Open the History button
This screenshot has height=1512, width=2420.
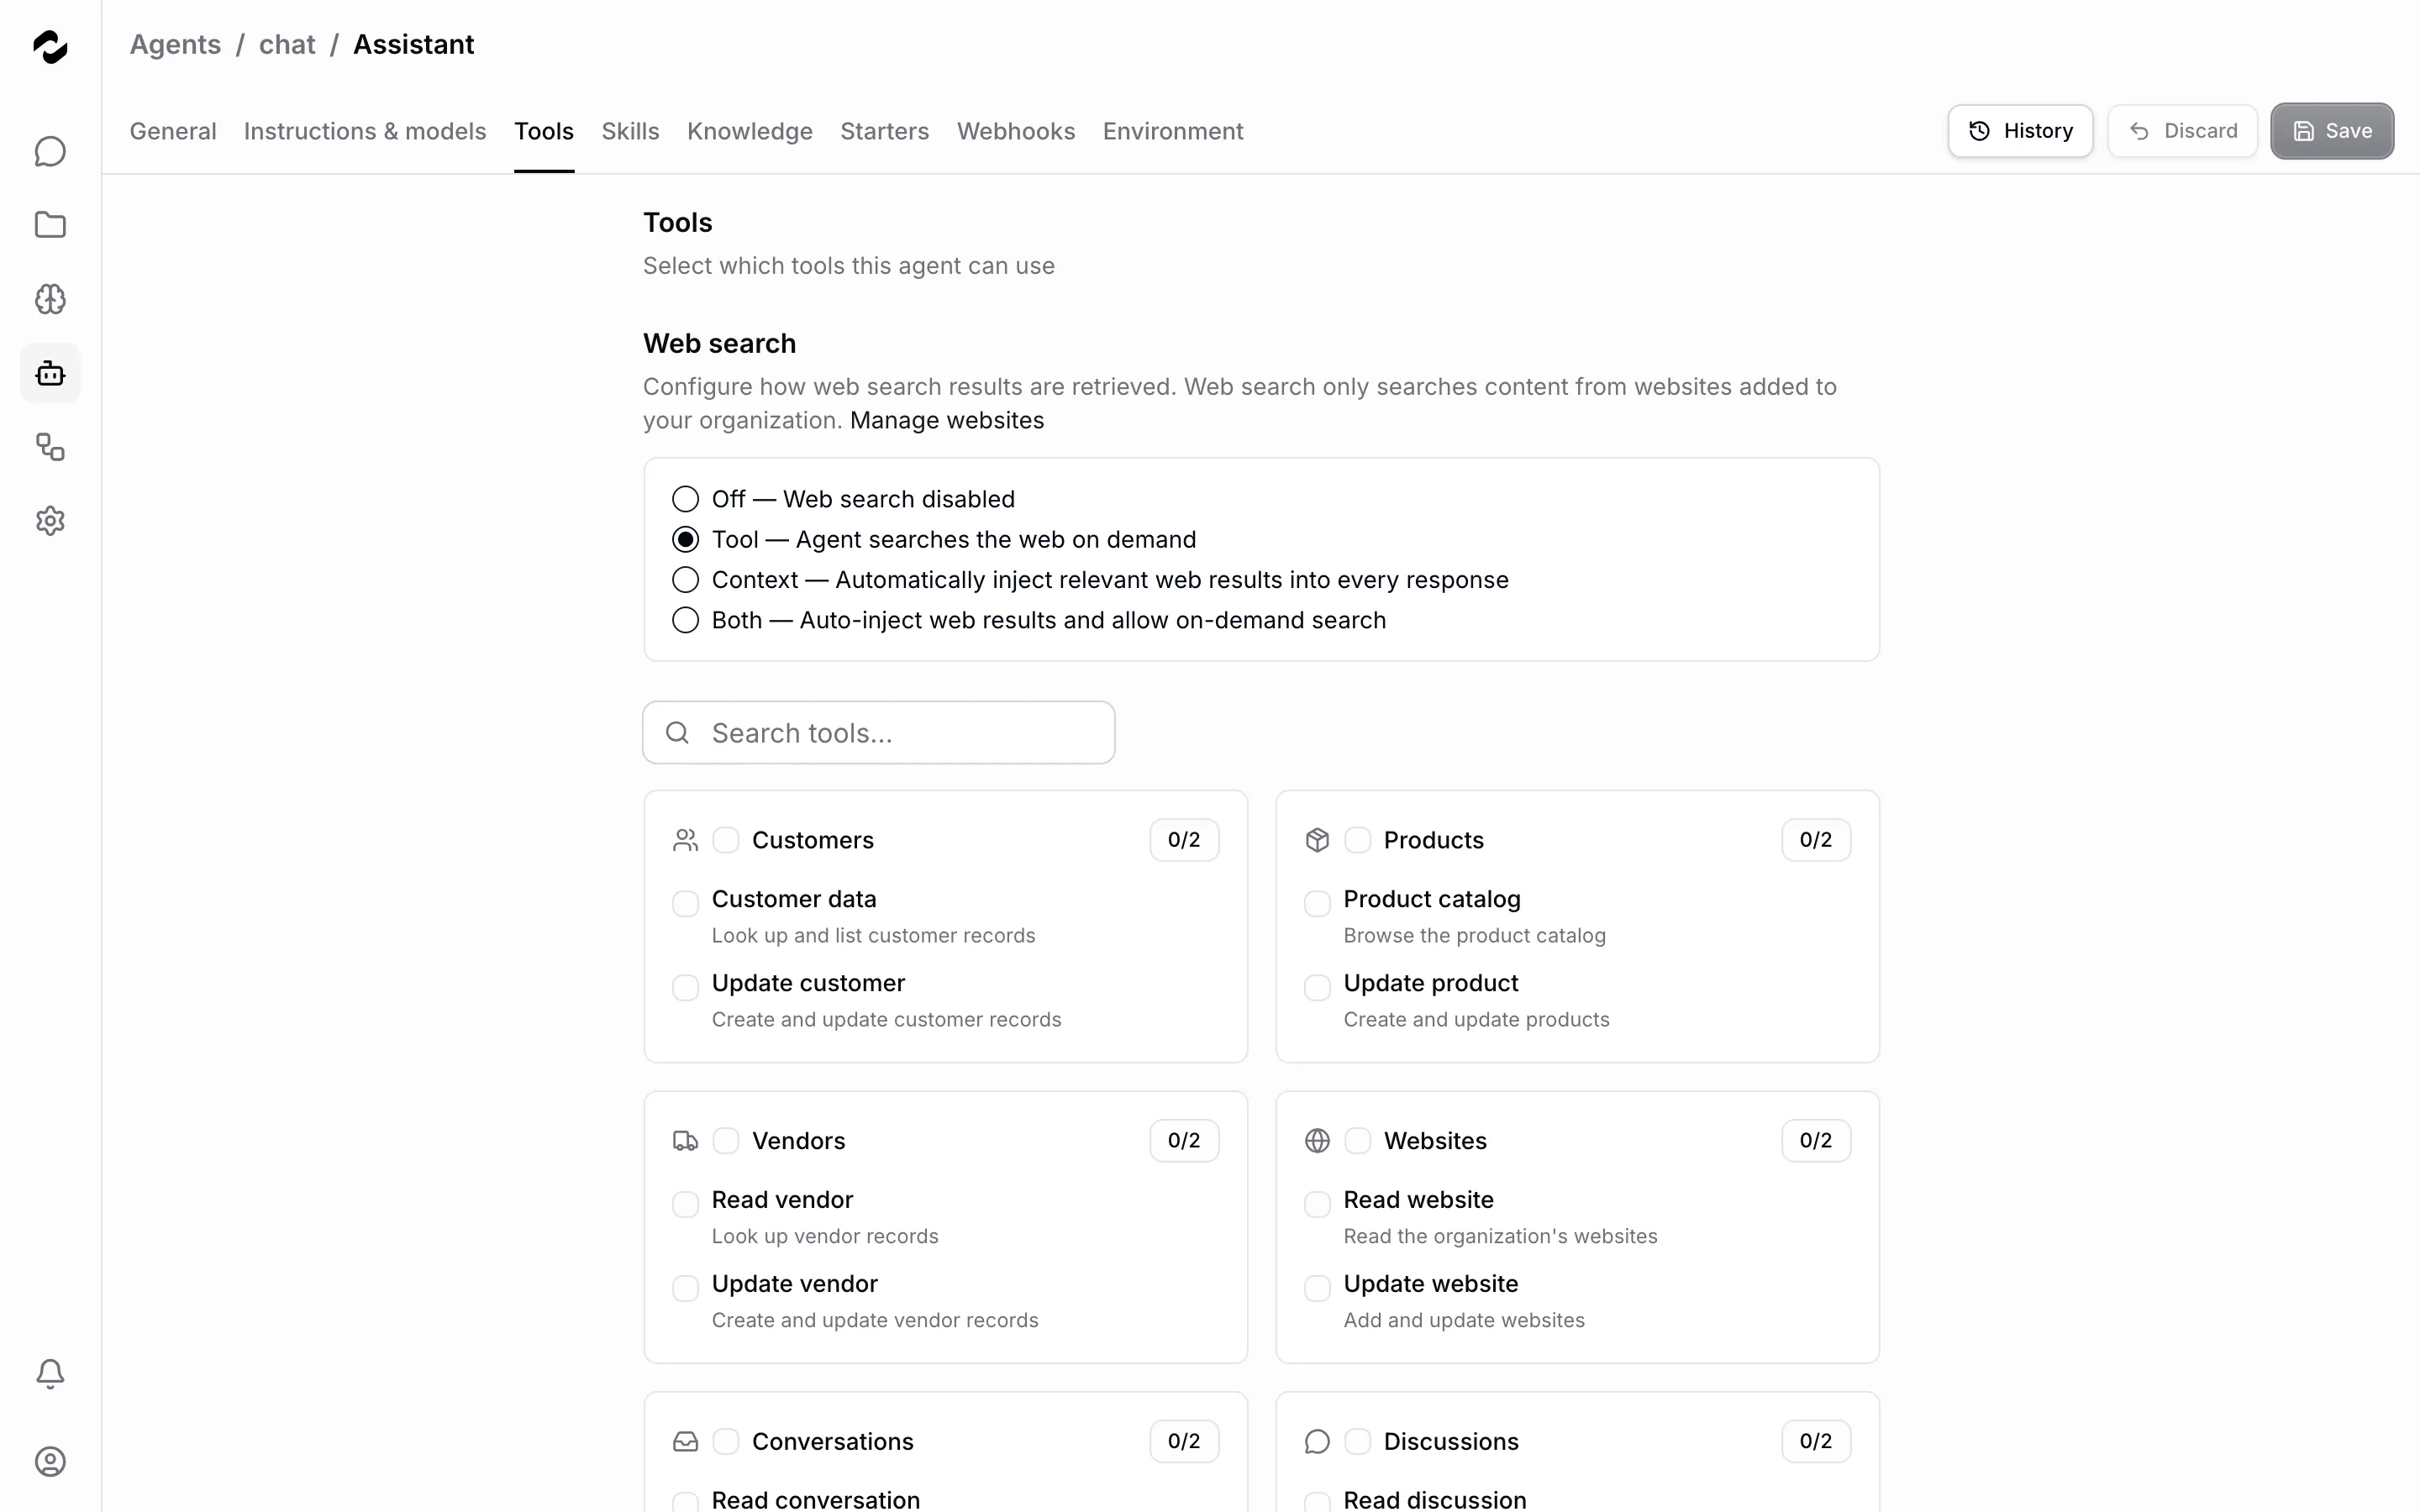pyautogui.click(x=2020, y=131)
